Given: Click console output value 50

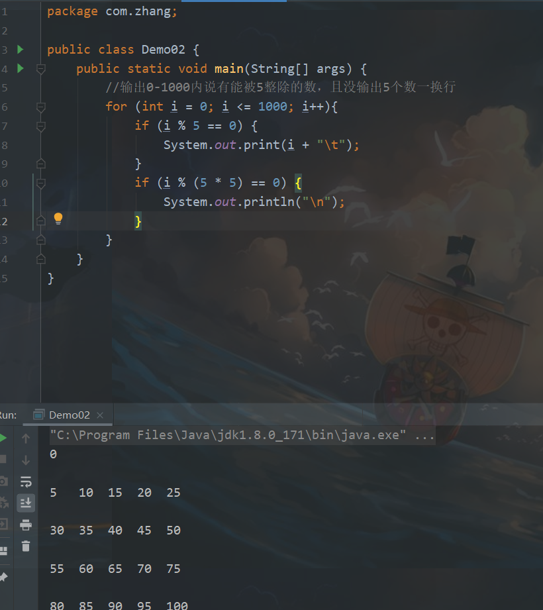Looking at the screenshot, I should (x=173, y=531).
